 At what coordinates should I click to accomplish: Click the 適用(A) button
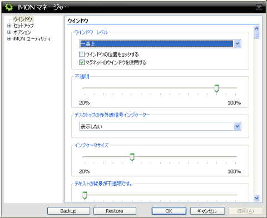[245, 211]
